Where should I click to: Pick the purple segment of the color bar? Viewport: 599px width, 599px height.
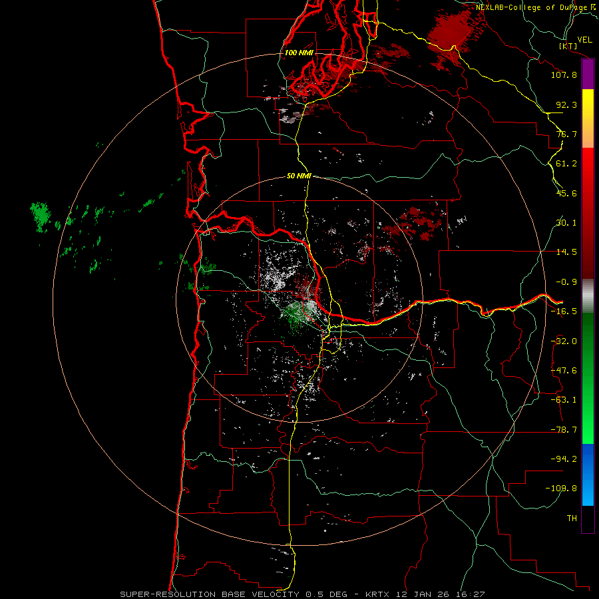pos(588,75)
